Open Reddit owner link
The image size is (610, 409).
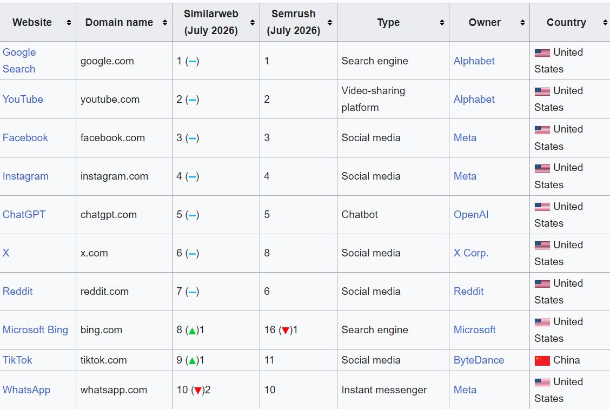(x=468, y=292)
